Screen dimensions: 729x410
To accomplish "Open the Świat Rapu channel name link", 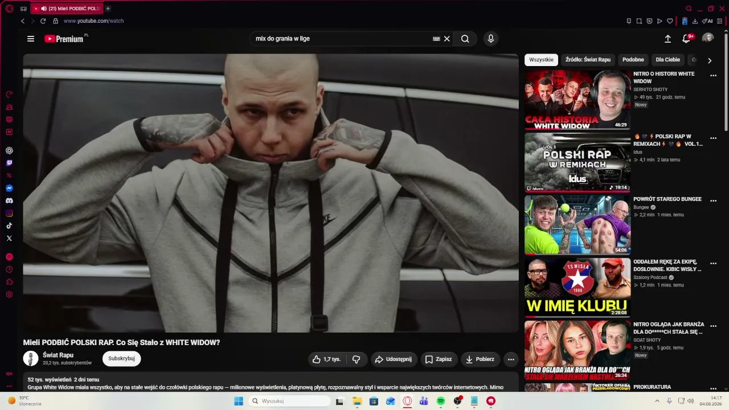I will coord(58,355).
